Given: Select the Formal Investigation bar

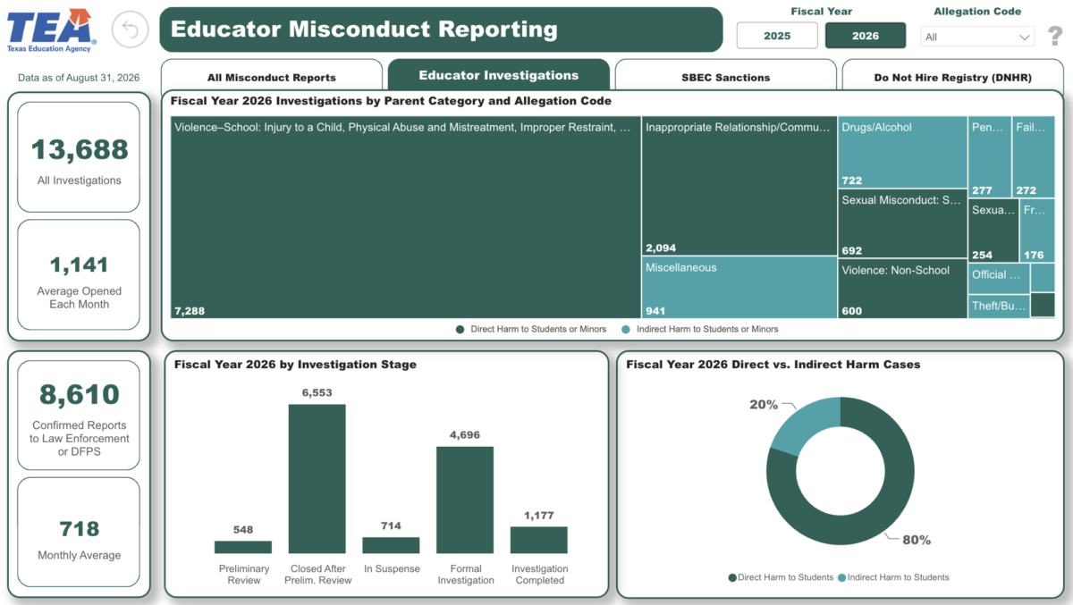Looking at the screenshot, I should pyautogui.click(x=465, y=500).
